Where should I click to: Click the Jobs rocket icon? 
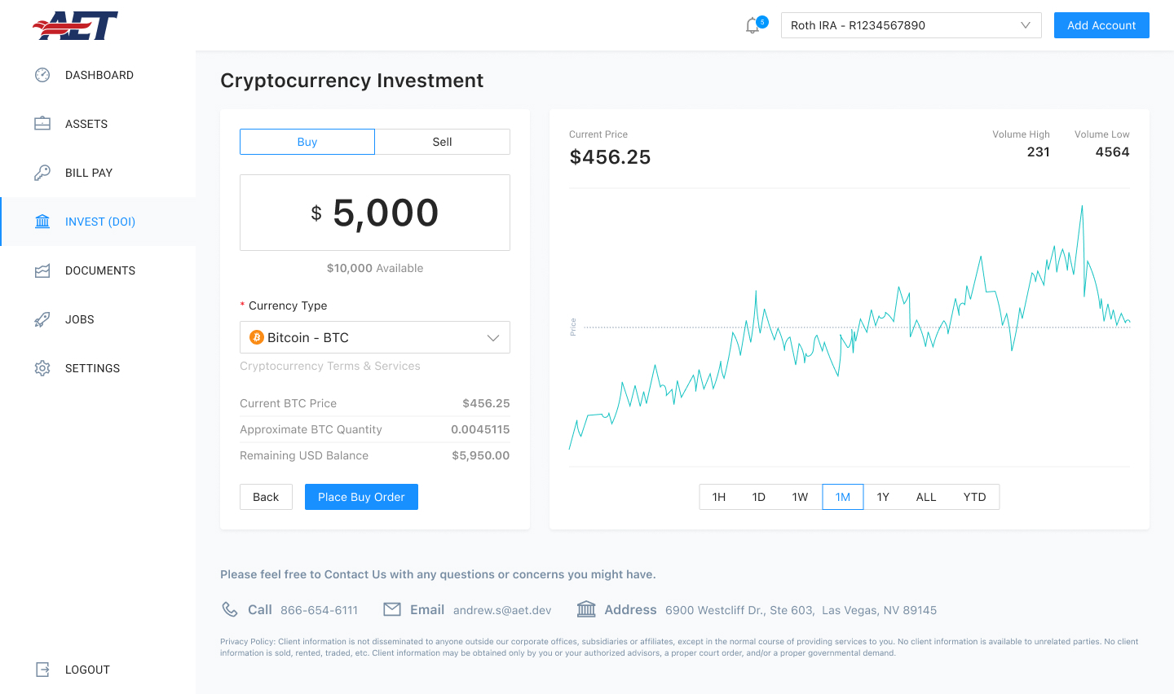42,319
